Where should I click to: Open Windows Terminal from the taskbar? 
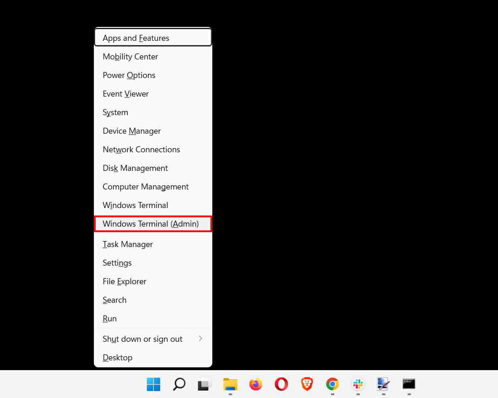408,385
